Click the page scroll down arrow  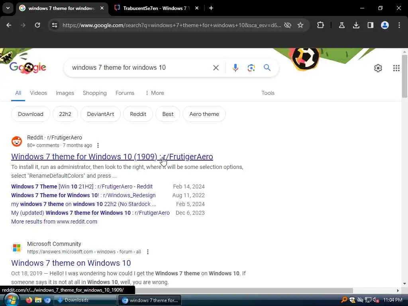click(404, 284)
